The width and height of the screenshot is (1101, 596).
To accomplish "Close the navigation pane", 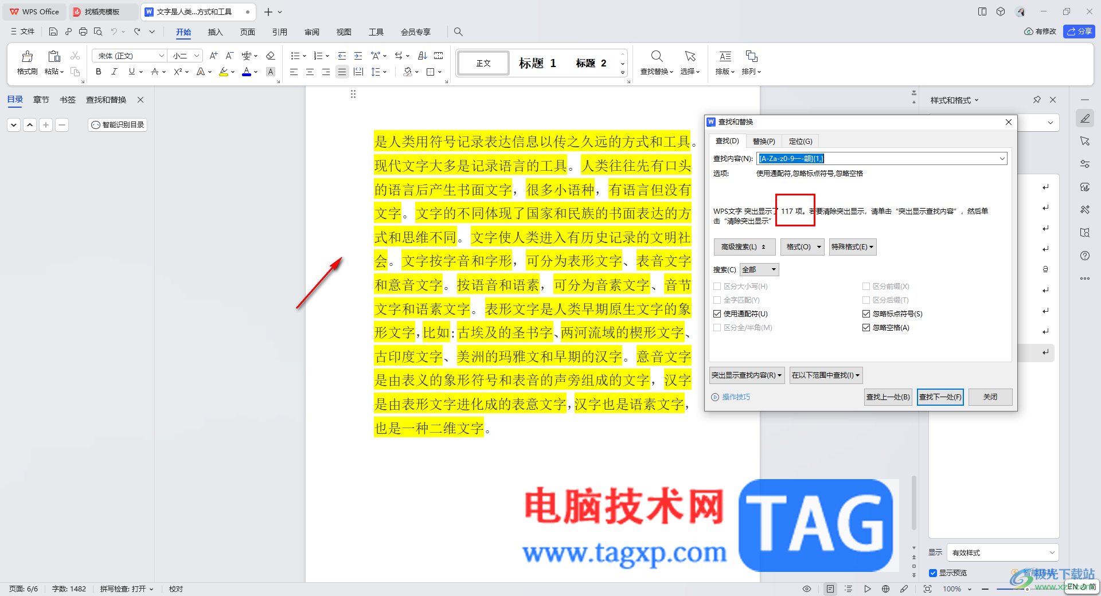I will [x=140, y=100].
